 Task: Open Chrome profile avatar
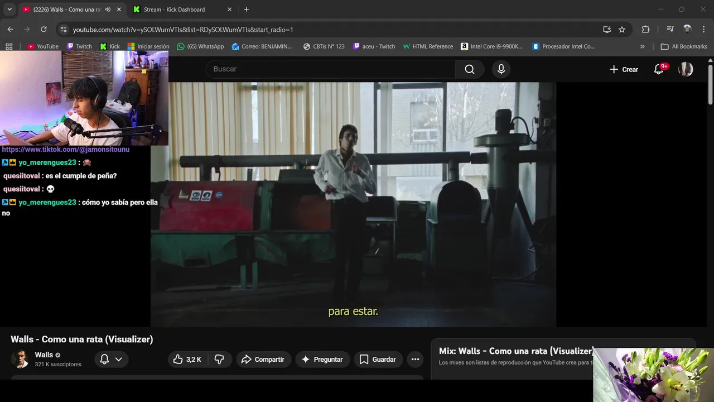coord(687,30)
